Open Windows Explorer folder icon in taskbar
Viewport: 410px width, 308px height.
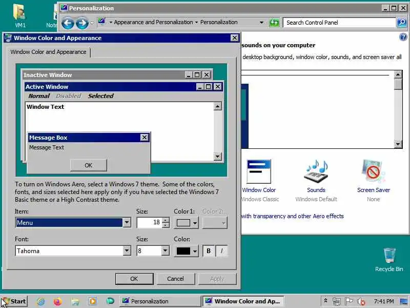click(x=75, y=301)
